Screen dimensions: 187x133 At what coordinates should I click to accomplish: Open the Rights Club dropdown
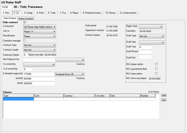point(151,27)
